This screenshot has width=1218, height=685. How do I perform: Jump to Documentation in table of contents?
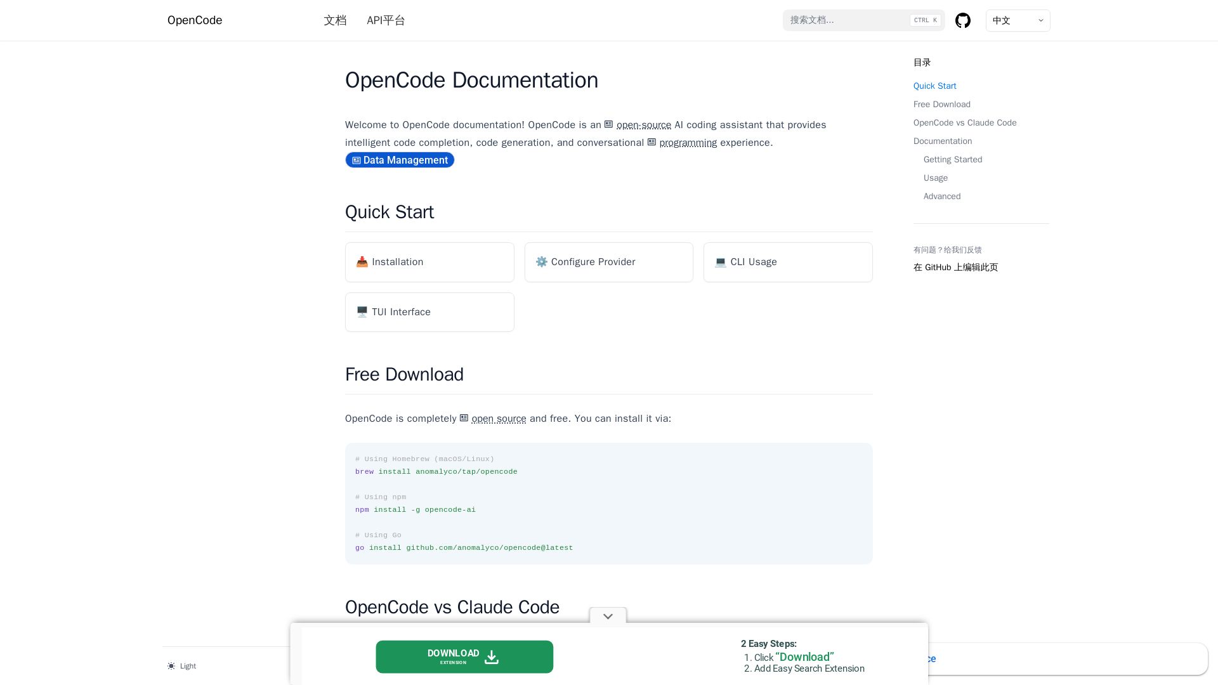tap(943, 141)
